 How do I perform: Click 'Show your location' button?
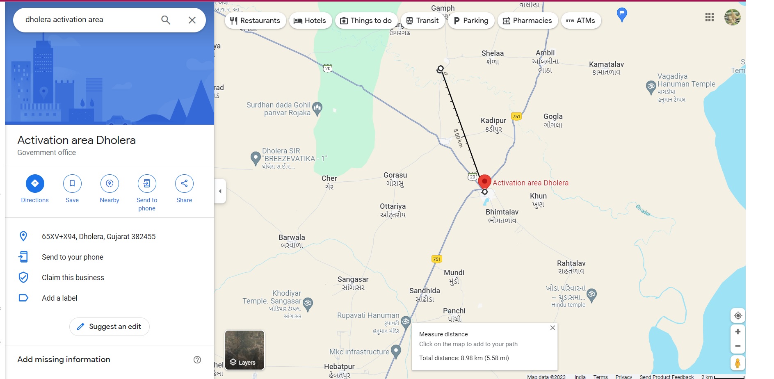coord(738,315)
